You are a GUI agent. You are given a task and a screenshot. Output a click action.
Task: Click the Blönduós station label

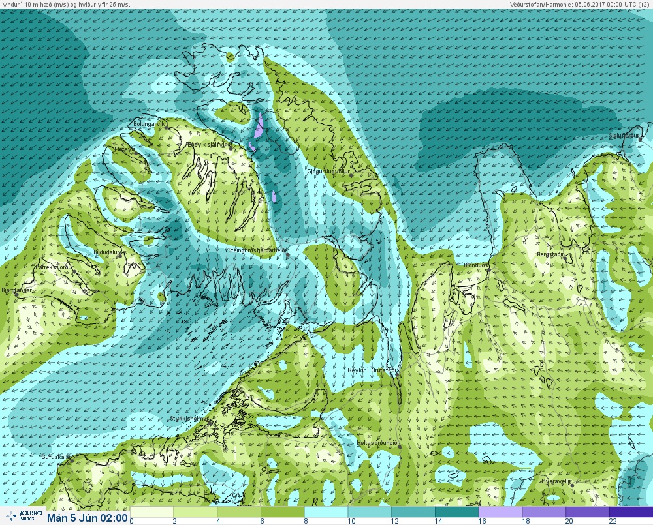(476, 265)
